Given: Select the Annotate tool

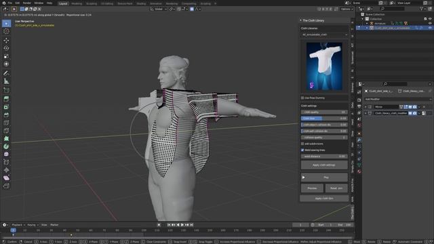Looking at the screenshot, I should click(x=6, y=73).
